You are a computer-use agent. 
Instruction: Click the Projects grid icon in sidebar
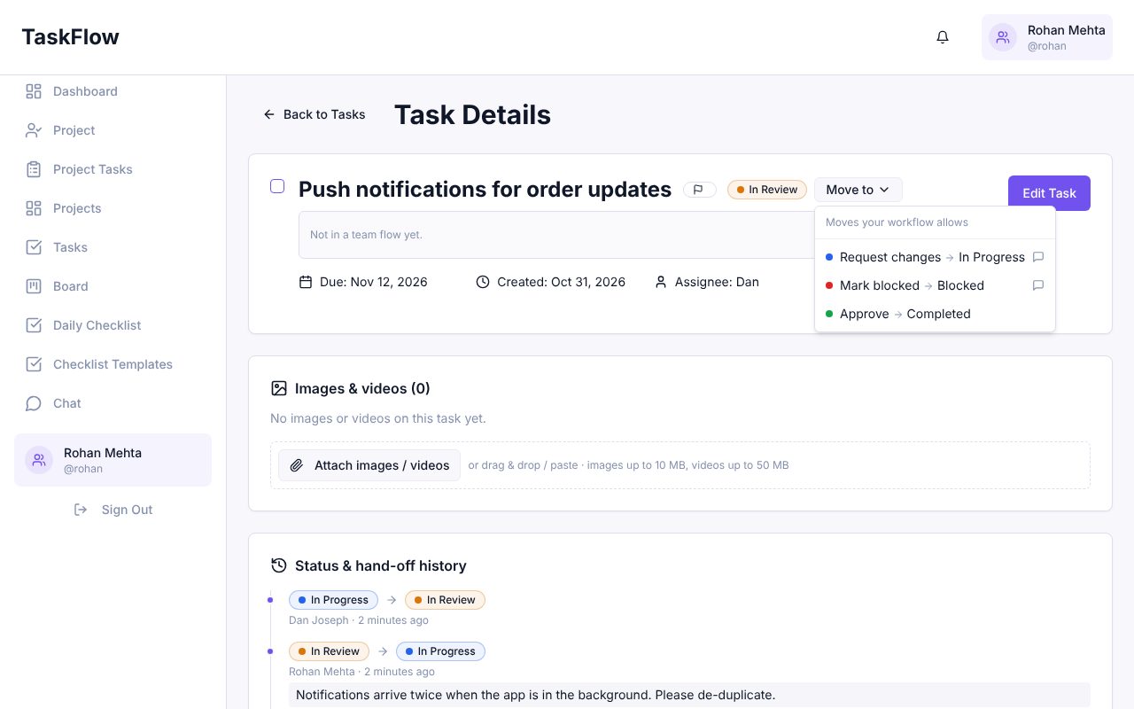[34, 208]
